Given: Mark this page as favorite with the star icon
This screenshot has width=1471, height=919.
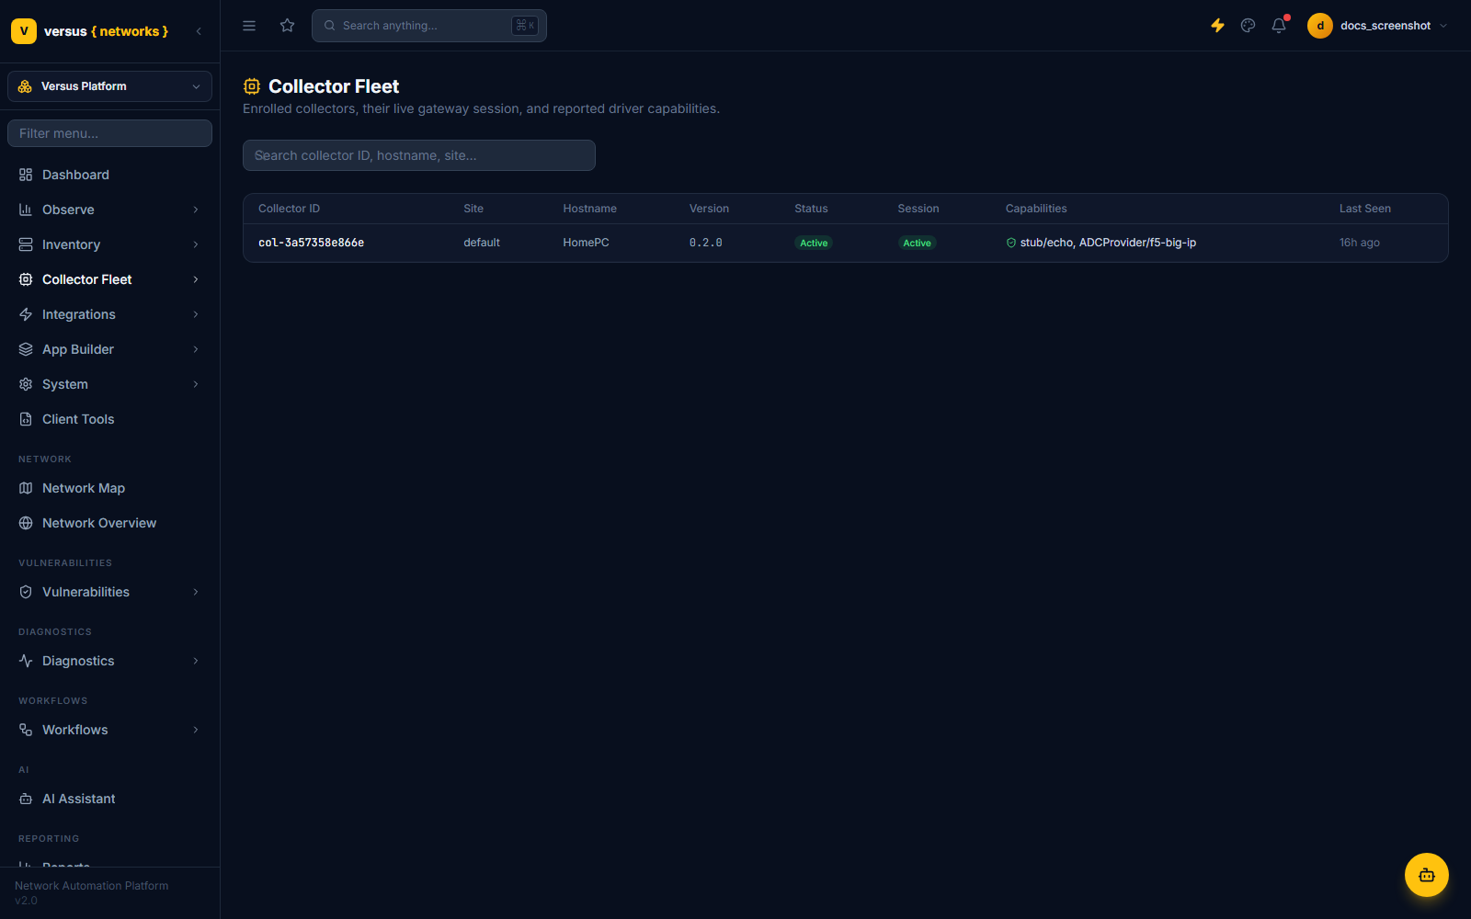Looking at the screenshot, I should click(x=288, y=26).
